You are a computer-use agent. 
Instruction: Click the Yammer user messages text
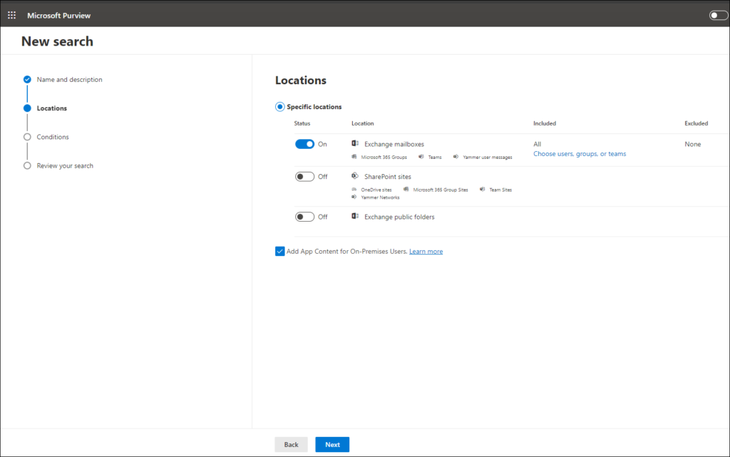pos(488,158)
